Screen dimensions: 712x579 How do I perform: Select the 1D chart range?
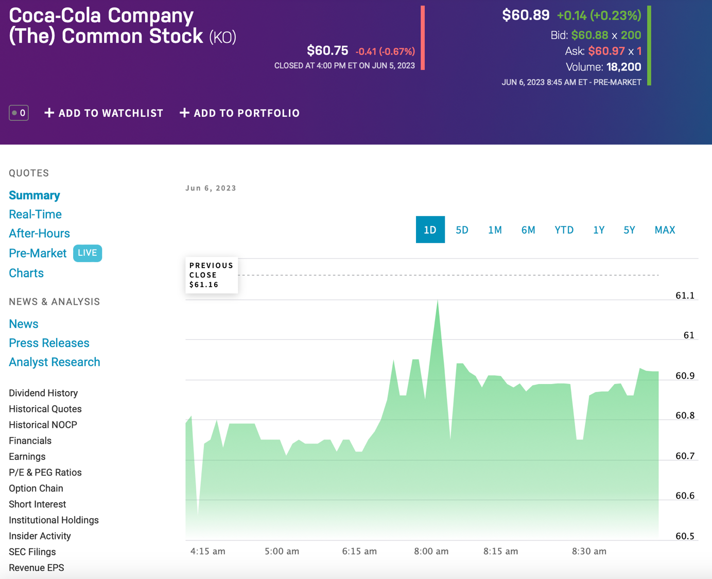[430, 230]
